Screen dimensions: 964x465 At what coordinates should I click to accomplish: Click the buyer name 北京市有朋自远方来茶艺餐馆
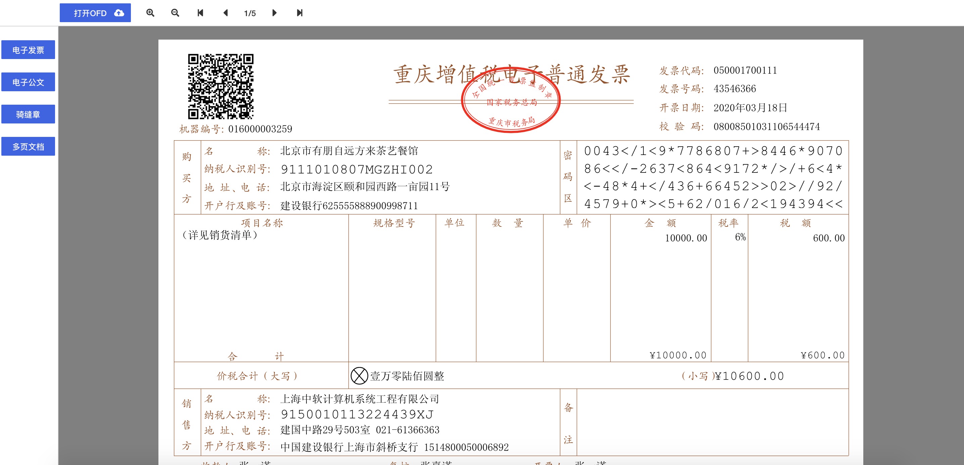tap(349, 151)
